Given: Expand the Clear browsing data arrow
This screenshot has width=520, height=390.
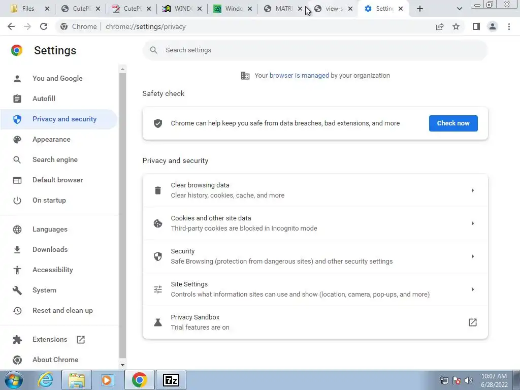Looking at the screenshot, I should tap(473, 190).
